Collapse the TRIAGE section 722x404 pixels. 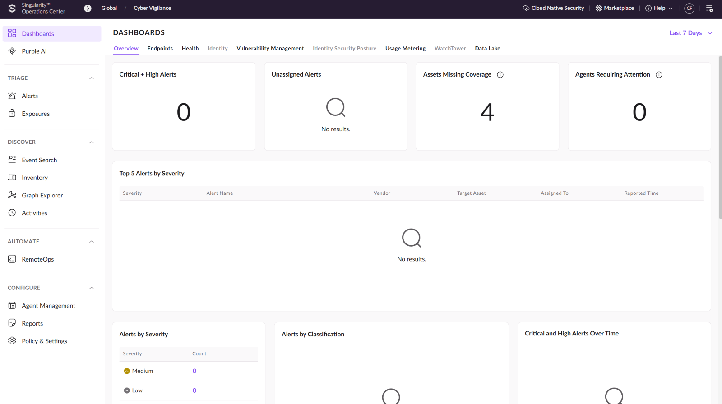(92, 78)
